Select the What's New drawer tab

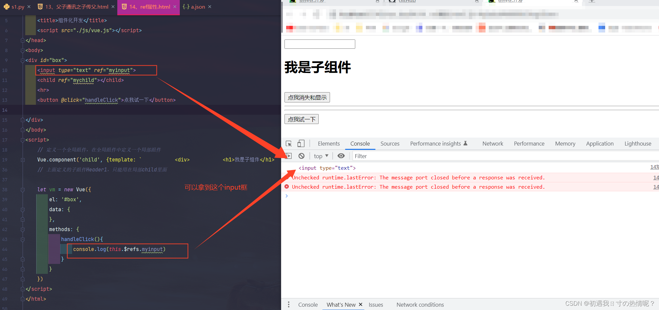click(x=341, y=304)
